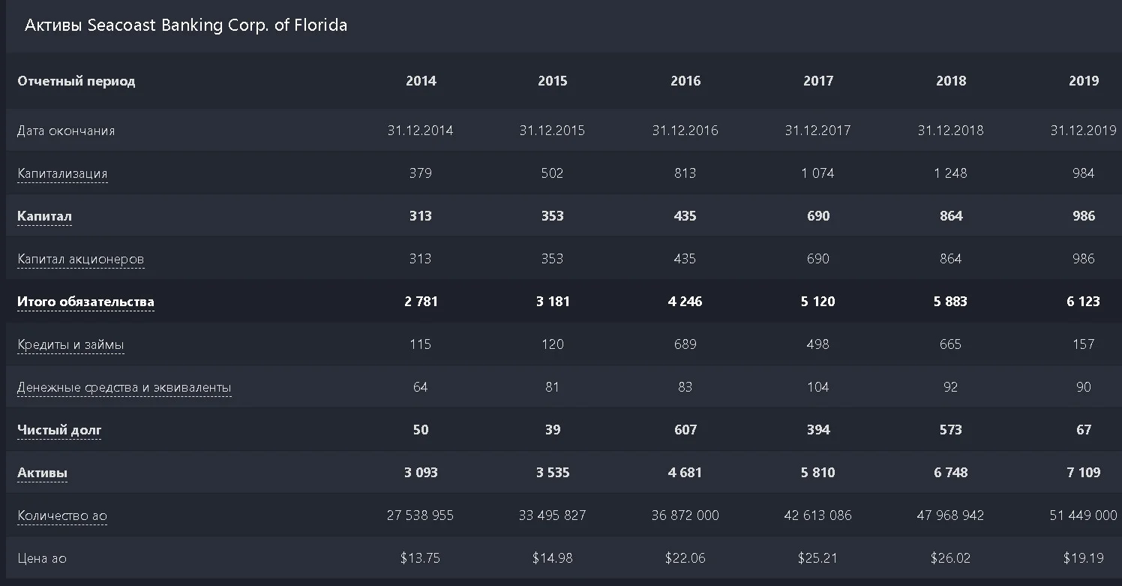The height and width of the screenshot is (586, 1122).
Task: Open the Итого обязательства term link
Action: coord(85,302)
